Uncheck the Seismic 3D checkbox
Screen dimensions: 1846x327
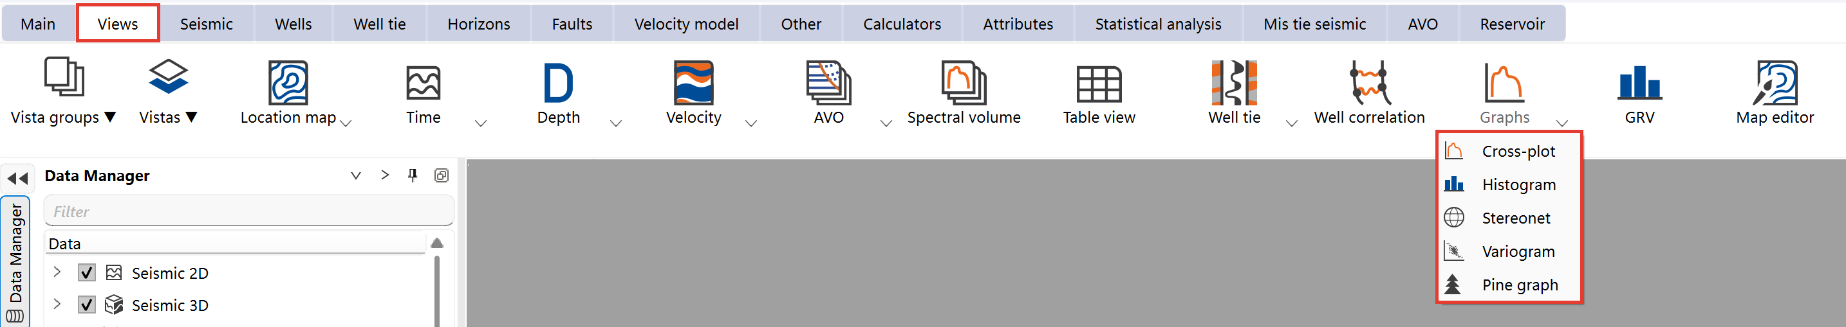pyautogui.click(x=87, y=305)
